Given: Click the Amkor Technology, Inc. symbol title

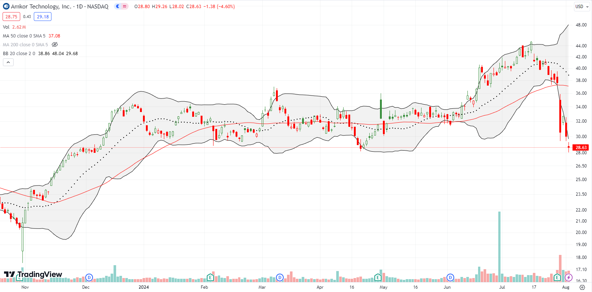Looking at the screenshot, I should point(41,6).
